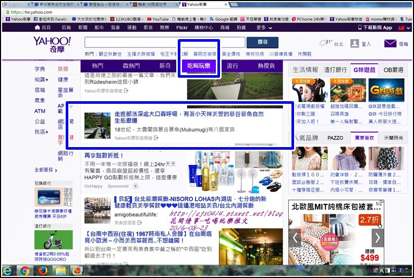This screenshot has height=278, width=414.
Task: Click the next arrow on bedding ad
Action: tap(378, 238)
